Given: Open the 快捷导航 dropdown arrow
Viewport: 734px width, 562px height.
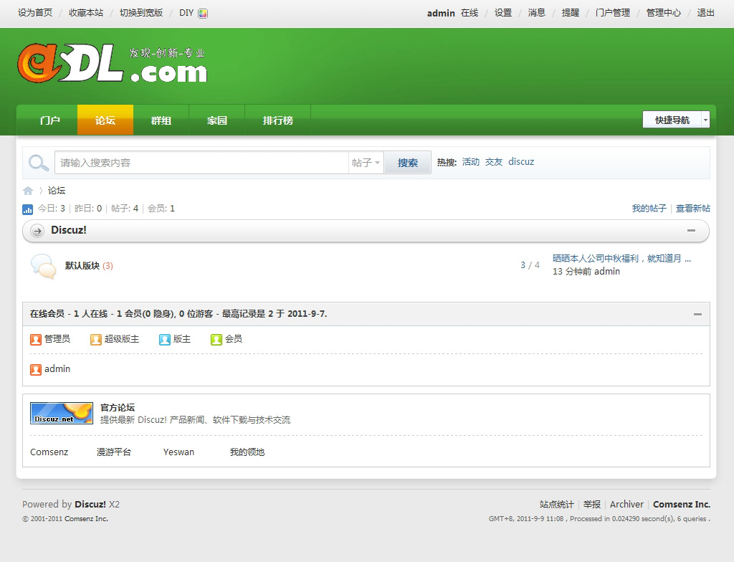Looking at the screenshot, I should click(x=705, y=120).
